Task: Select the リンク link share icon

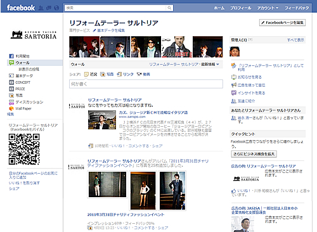Action: point(119,74)
